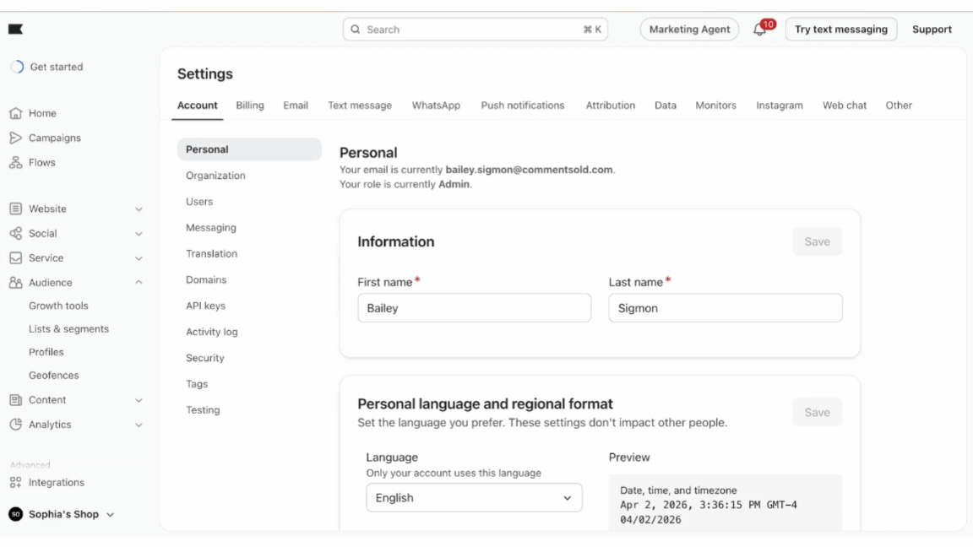Collapse the Audience sidebar section
Viewport: 973px width, 547px height.
[x=139, y=283]
